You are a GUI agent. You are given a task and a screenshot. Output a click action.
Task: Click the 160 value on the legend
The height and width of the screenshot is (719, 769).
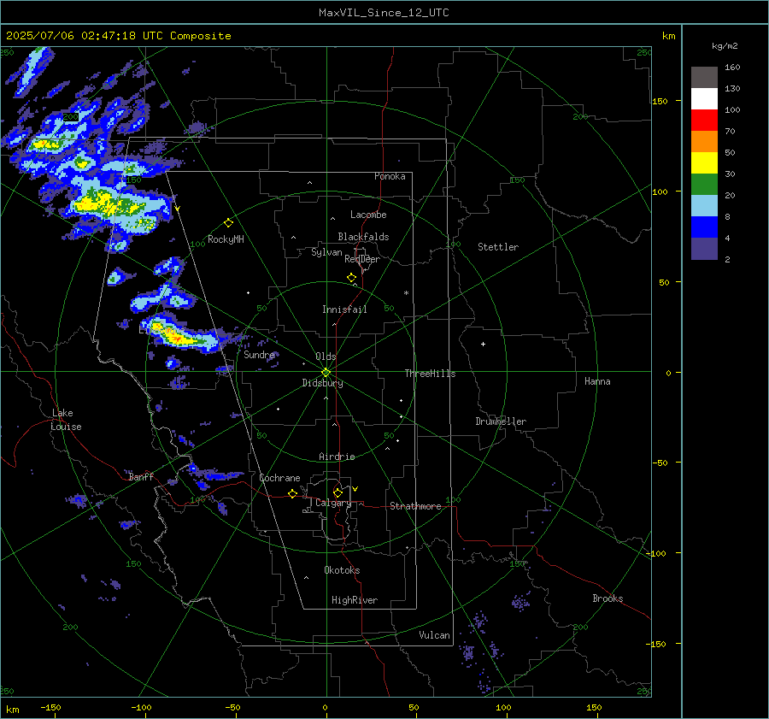pyautogui.click(x=732, y=68)
